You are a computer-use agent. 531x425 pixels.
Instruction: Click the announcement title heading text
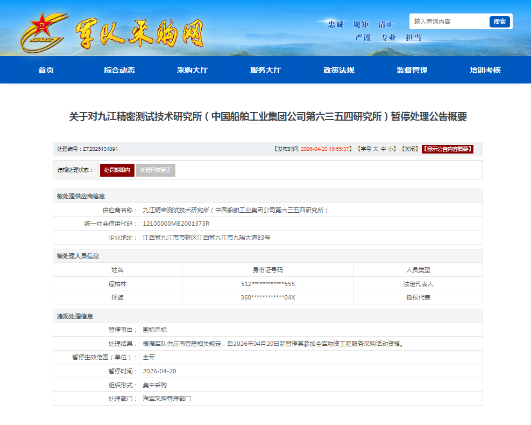click(267, 117)
